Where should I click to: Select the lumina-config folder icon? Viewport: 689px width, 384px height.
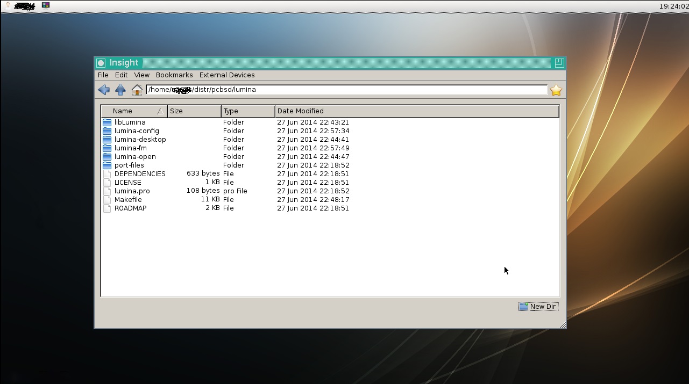pyautogui.click(x=107, y=131)
